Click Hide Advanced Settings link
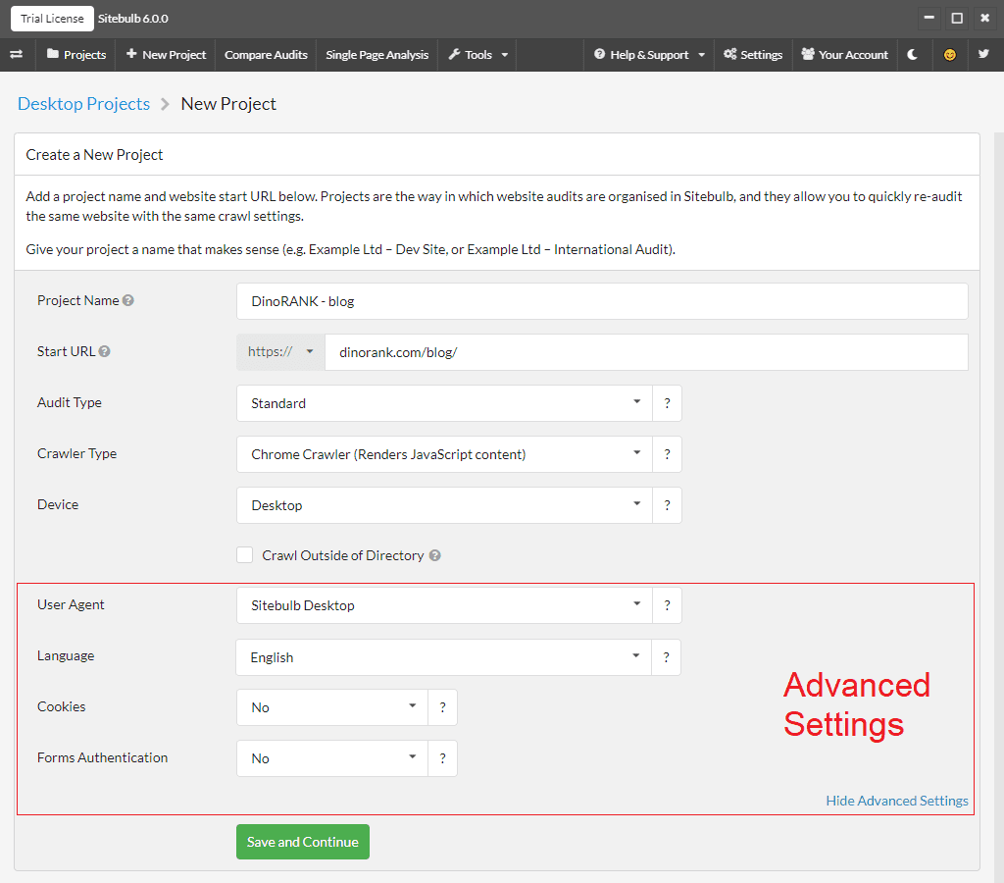The image size is (1004, 883). [x=897, y=801]
